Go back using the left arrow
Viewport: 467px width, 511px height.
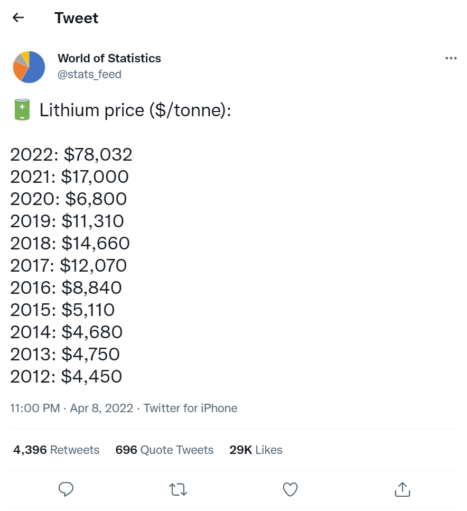18,18
